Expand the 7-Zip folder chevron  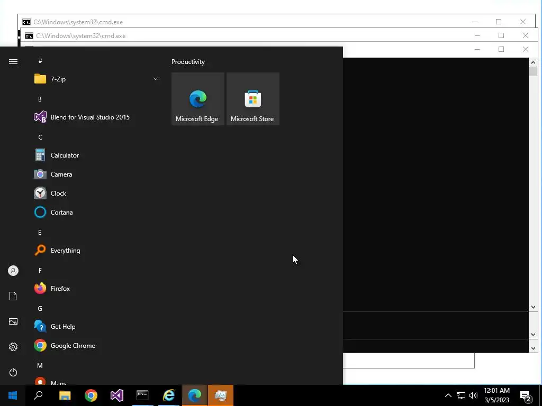click(156, 79)
